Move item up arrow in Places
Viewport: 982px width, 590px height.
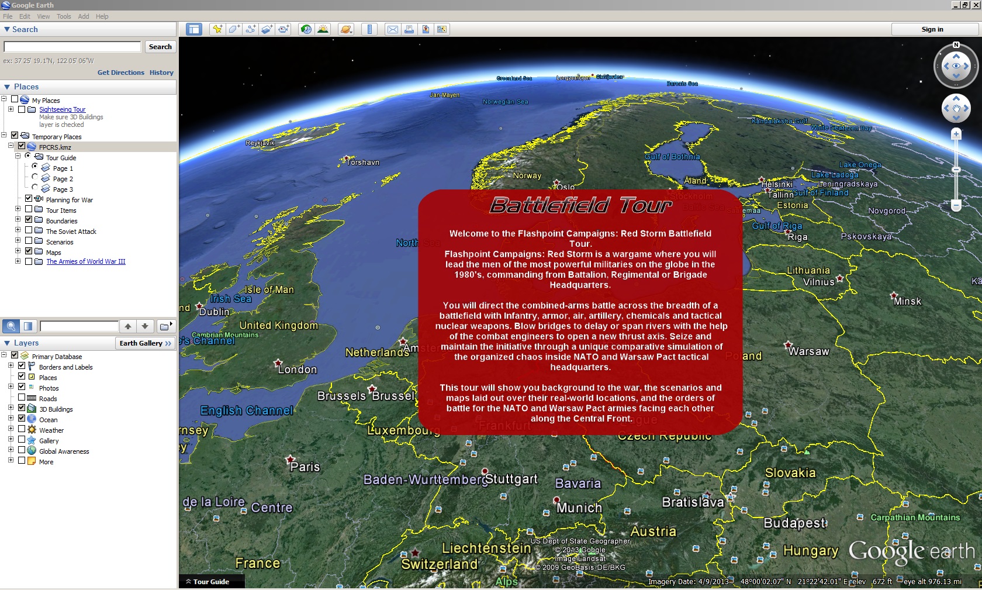pyautogui.click(x=128, y=326)
